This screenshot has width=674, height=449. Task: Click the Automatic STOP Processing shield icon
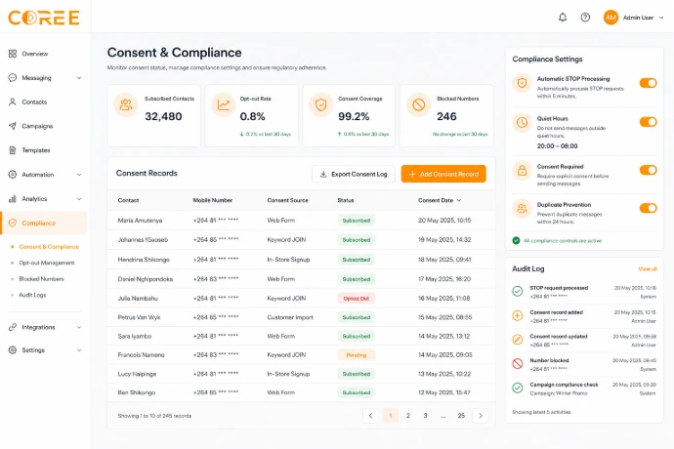(522, 83)
